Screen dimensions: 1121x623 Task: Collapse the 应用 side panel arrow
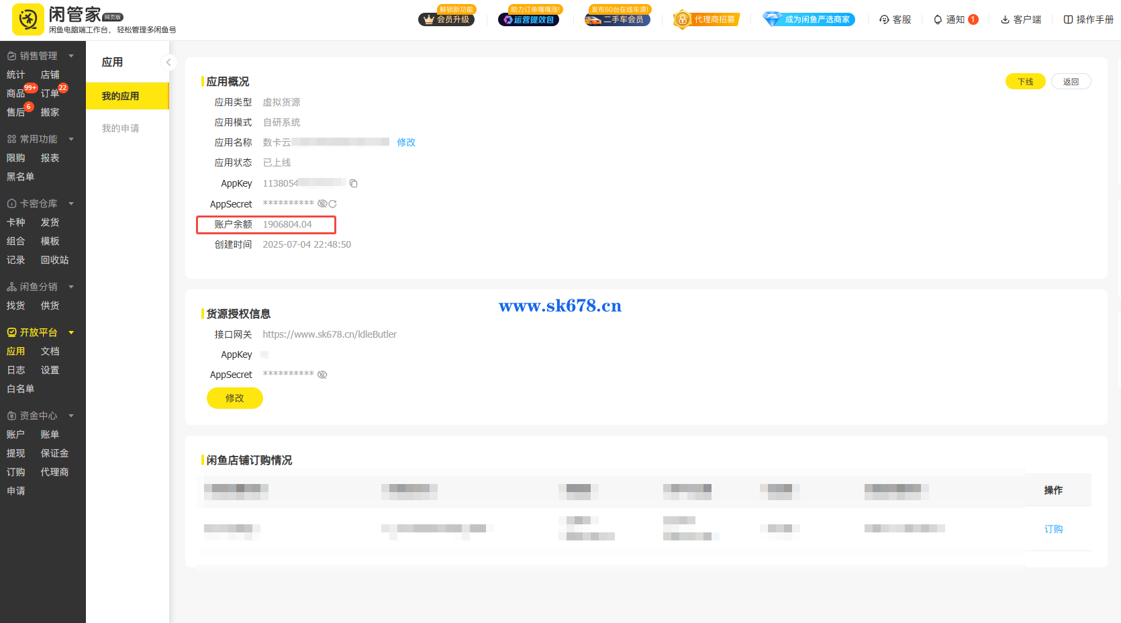[168, 62]
